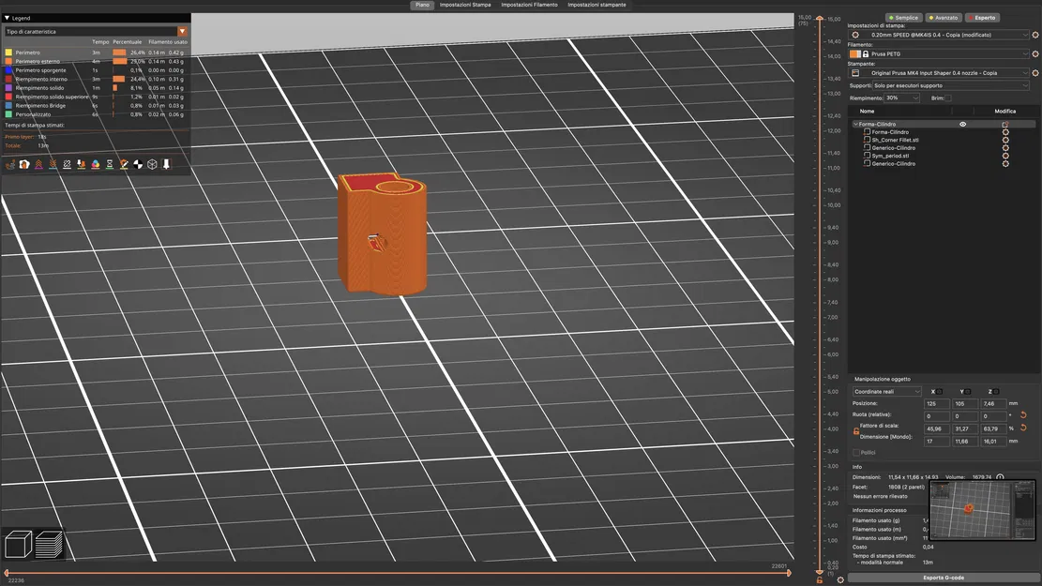The width and height of the screenshot is (1042, 586).
Task: Open Coordinate reali dropdown
Action: point(887,392)
